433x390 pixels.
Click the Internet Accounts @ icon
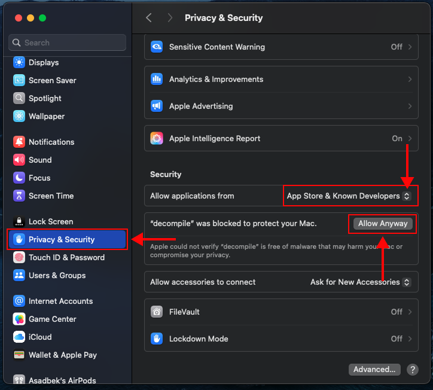click(x=19, y=301)
